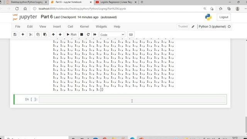The image size is (247, 139).
Task: Close the Logistic Regression YouTube tab
Action: click(x=135, y=2)
